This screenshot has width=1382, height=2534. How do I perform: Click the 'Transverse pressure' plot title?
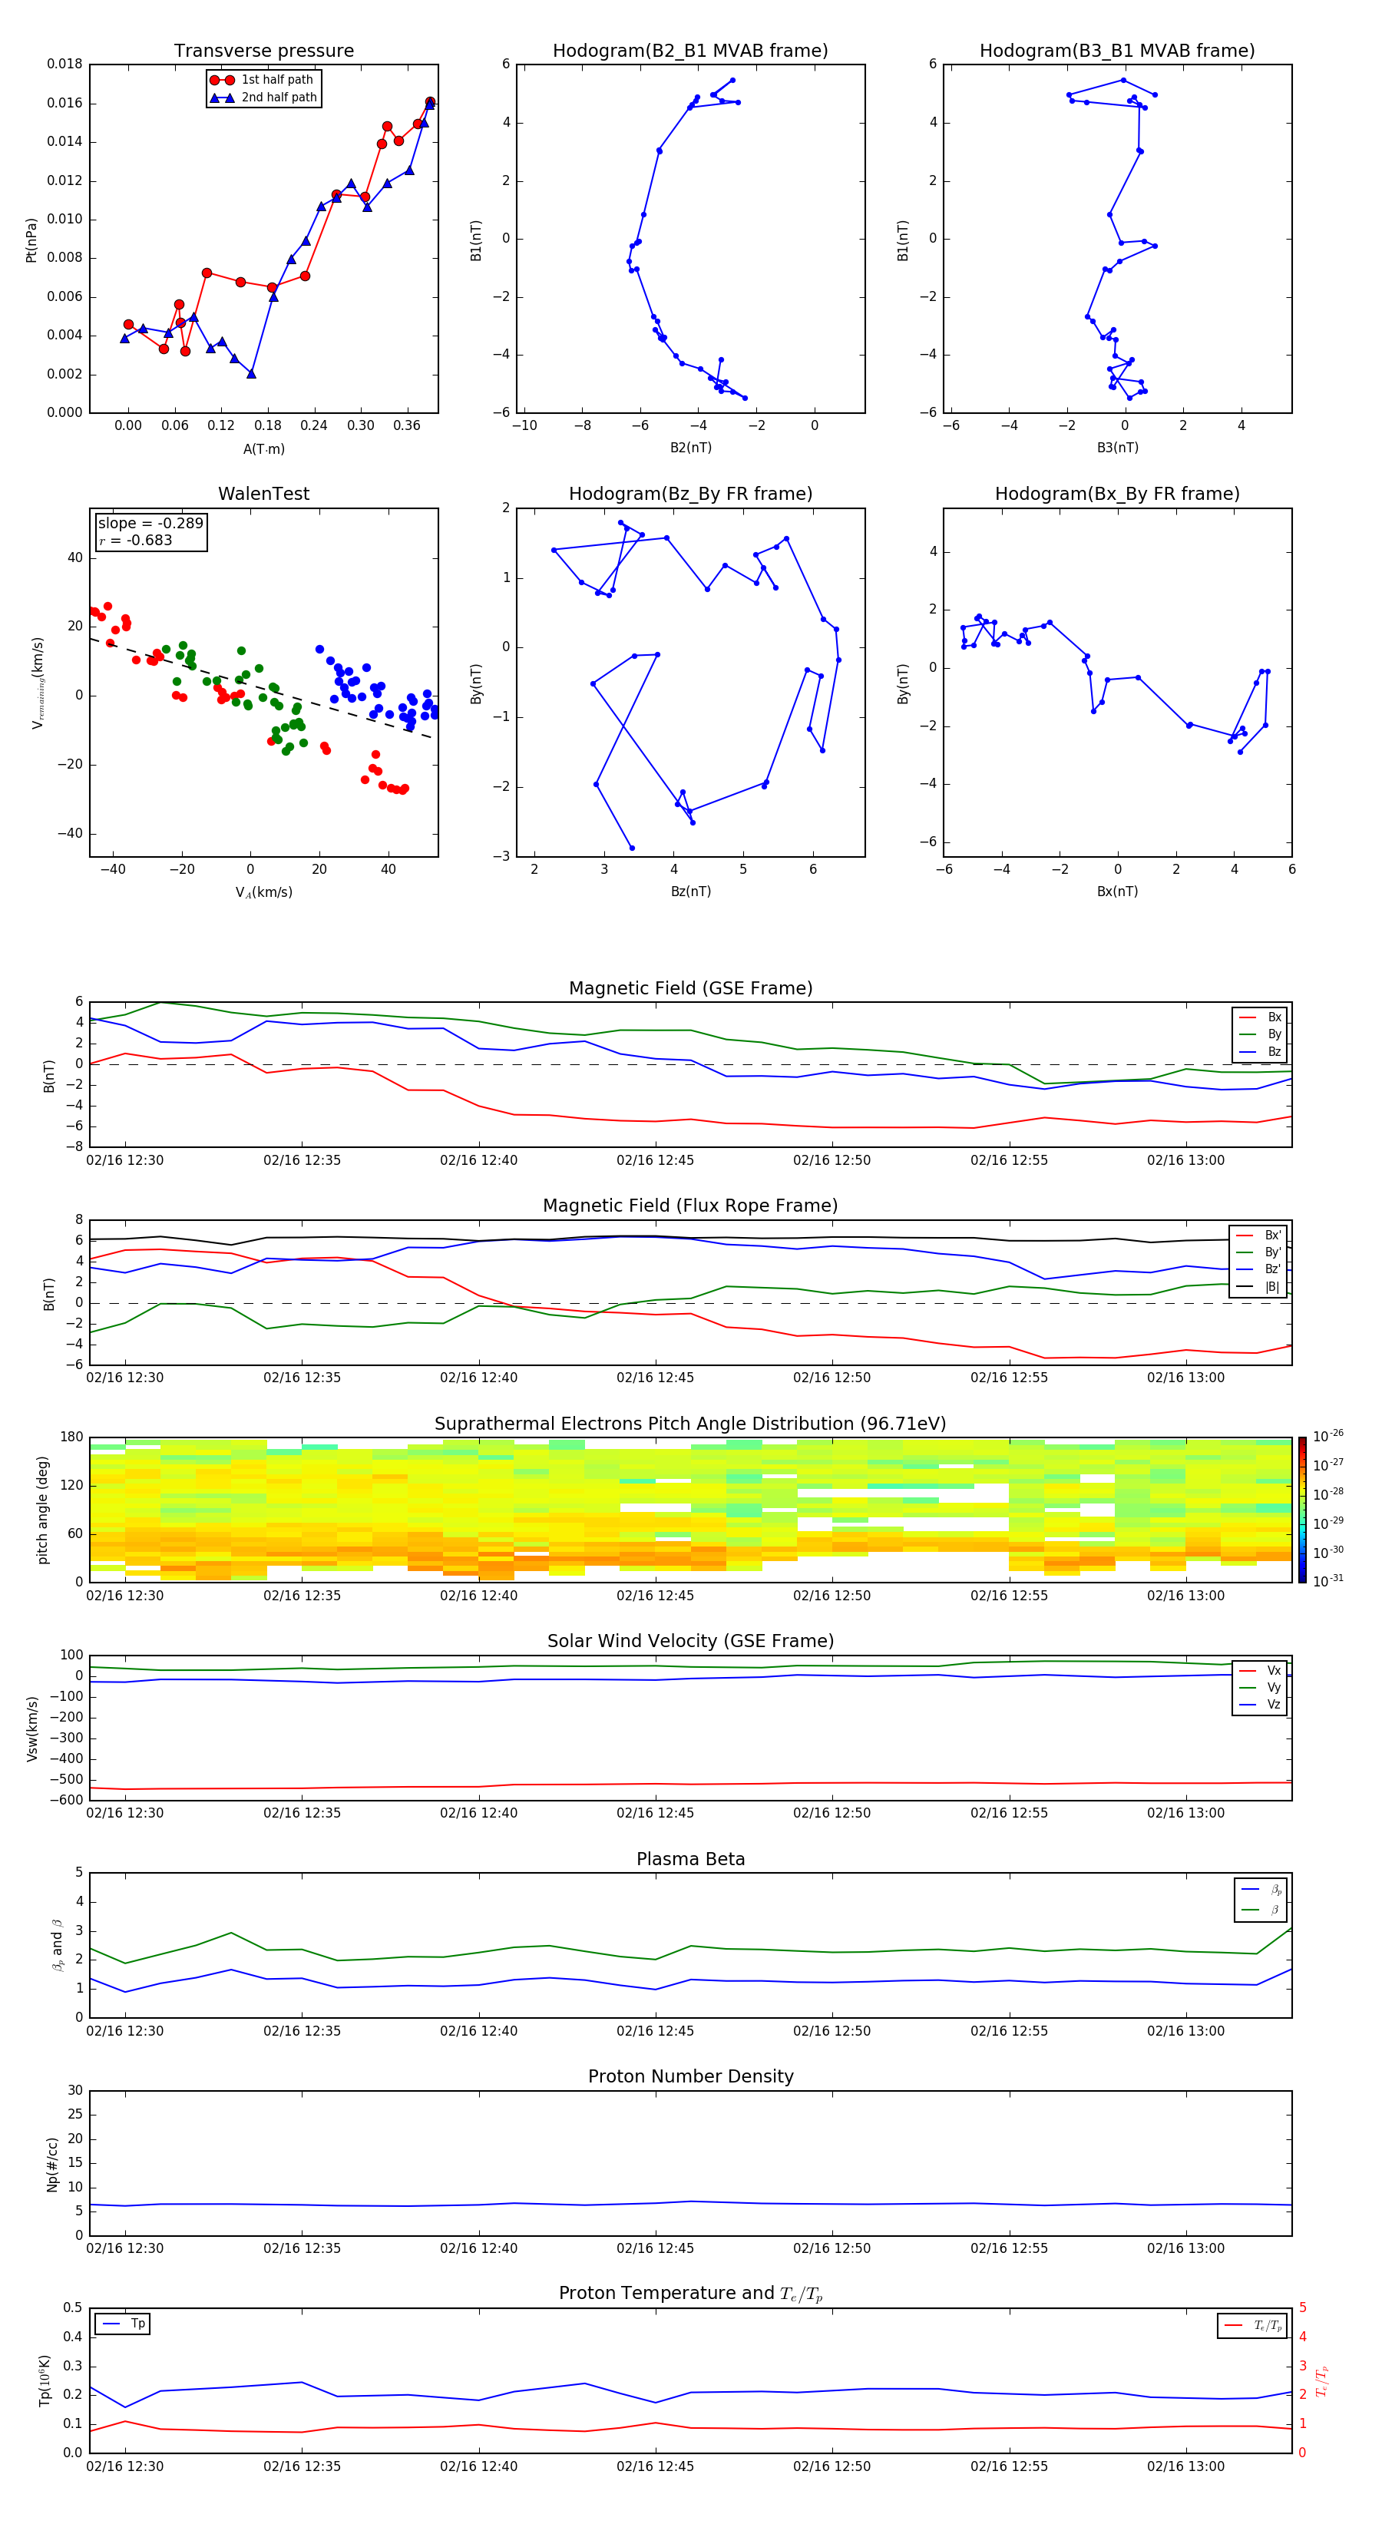click(x=263, y=51)
